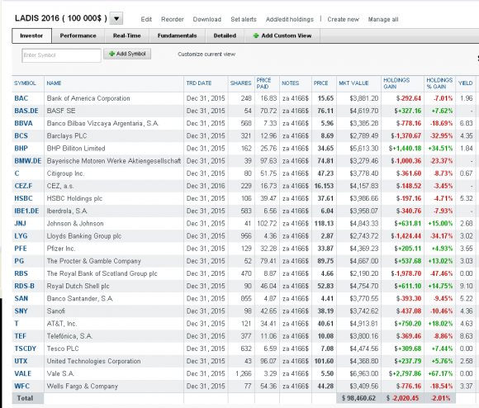Open the CEZ.F symbol link
Image resolution: width=479 pixels, height=408 pixels.
(23, 186)
